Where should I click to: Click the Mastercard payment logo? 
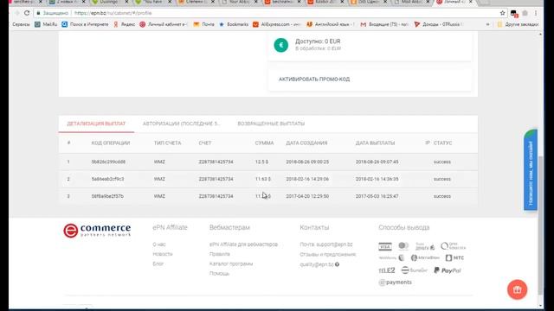click(403, 245)
